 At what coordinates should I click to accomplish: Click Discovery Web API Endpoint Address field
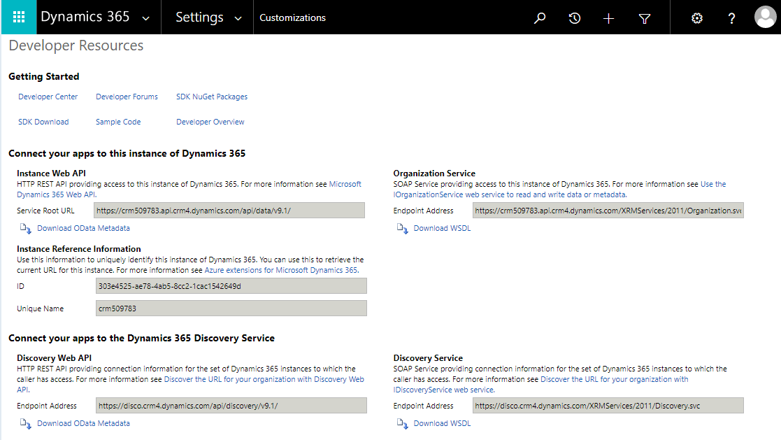point(231,406)
